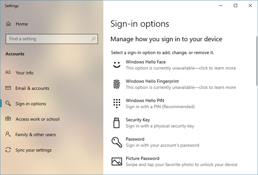
Task: Click the vertical scrollbar thumb
Action: (257, 61)
